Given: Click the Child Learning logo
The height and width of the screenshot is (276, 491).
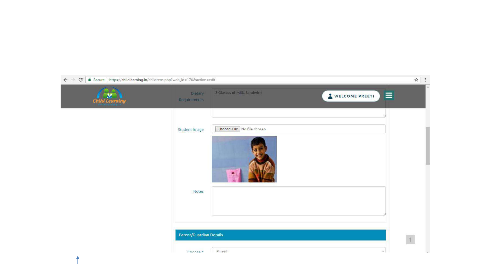Looking at the screenshot, I should tap(109, 96).
